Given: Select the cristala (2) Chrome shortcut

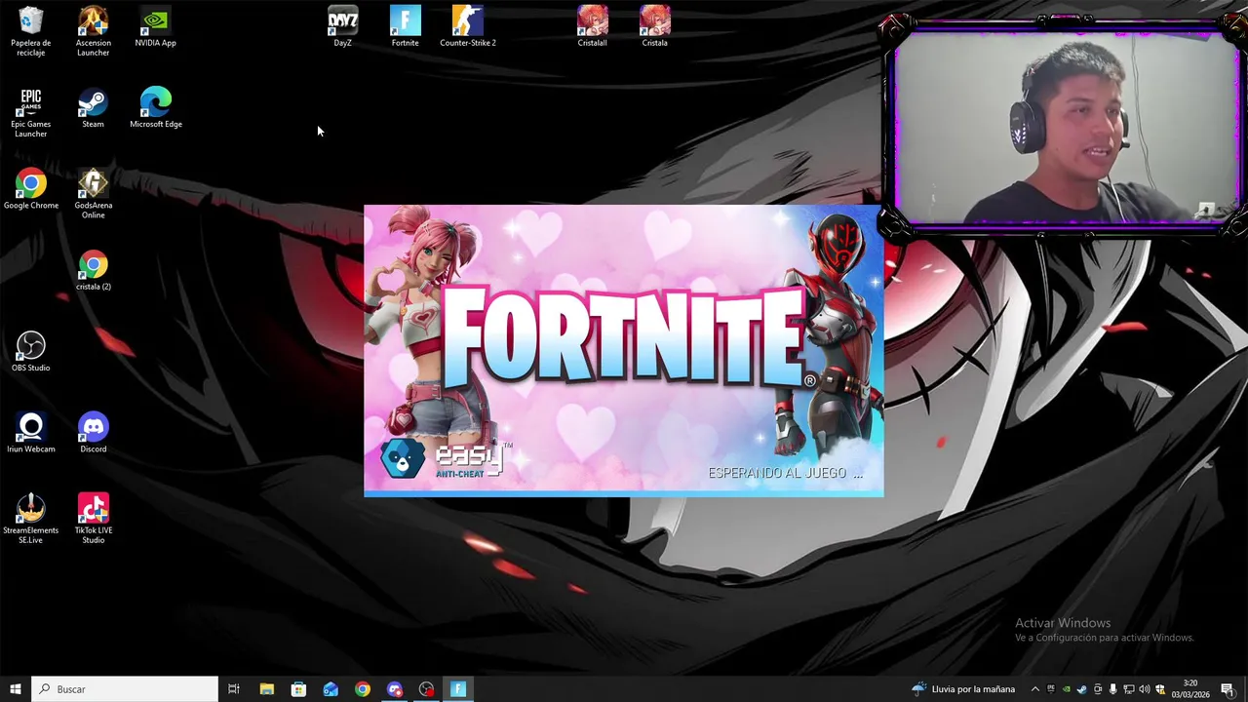Looking at the screenshot, I should (94, 271).
